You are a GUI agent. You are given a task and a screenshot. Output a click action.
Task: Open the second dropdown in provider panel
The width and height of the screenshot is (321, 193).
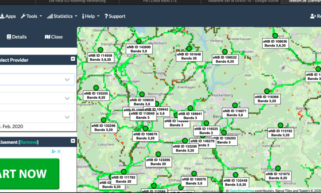(37, 98)
